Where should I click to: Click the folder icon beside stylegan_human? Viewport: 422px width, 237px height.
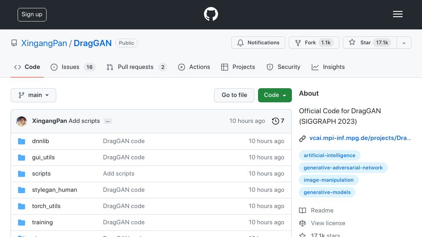click(22, 190)
